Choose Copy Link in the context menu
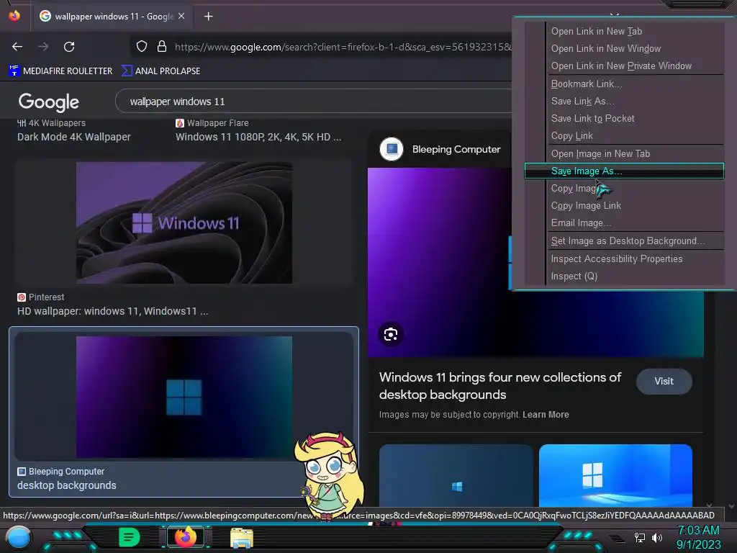Image resolution: width=737 pixels, height=553 pixels. 624,136
